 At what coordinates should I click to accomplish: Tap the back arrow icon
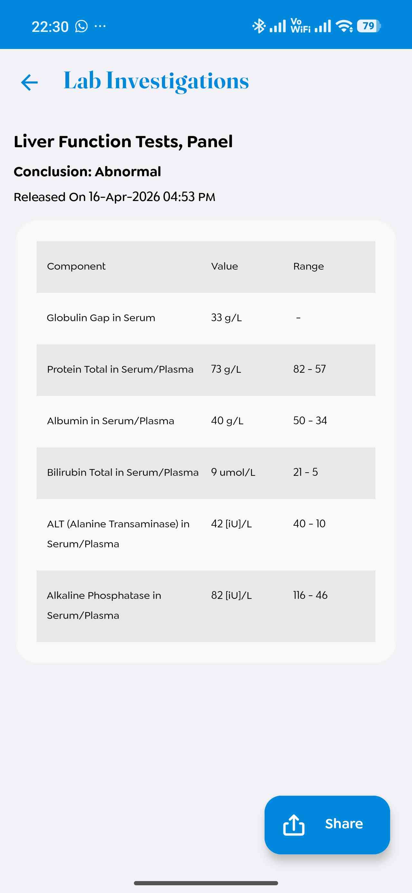(29, 82)
